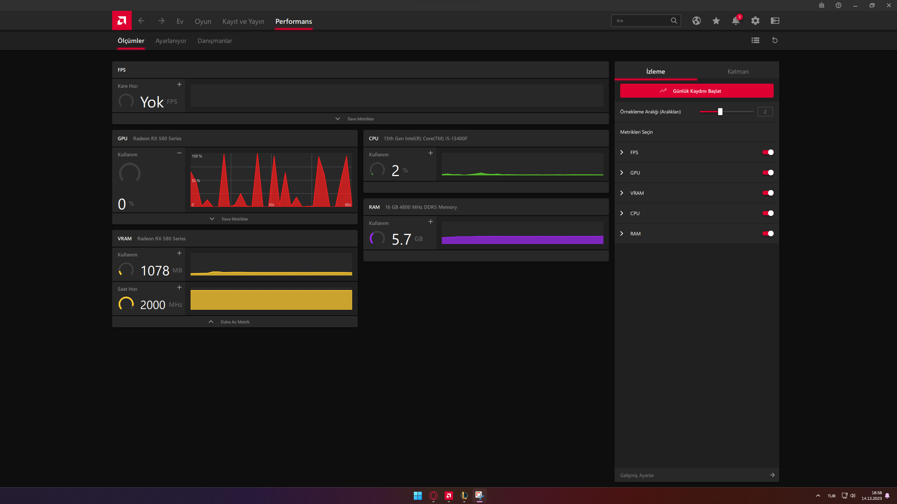Expand VRAM metric options chevron
Screen dimensions: 897x504
pyautogui.click(x=622, y=193)
